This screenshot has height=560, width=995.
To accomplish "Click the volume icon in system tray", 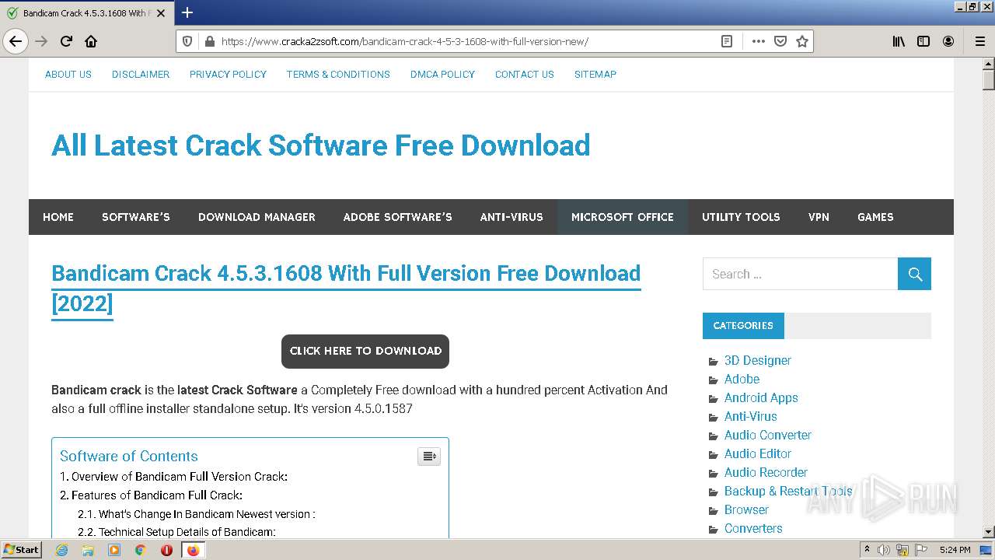I will [x=884, y=550].
